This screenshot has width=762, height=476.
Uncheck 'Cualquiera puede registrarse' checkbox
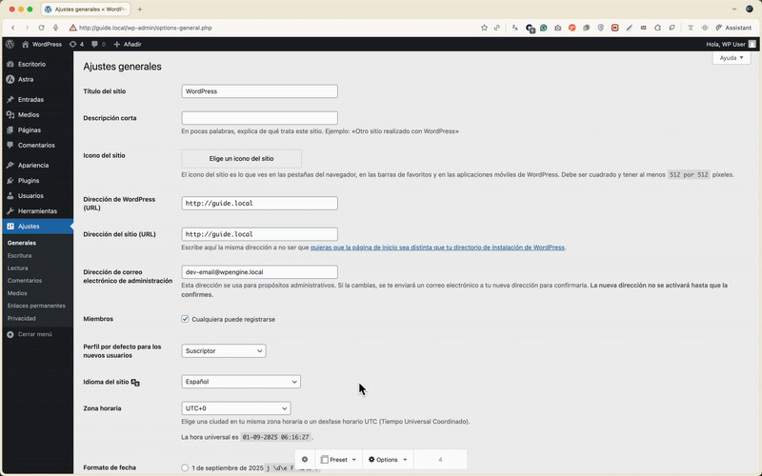point(186,319)
